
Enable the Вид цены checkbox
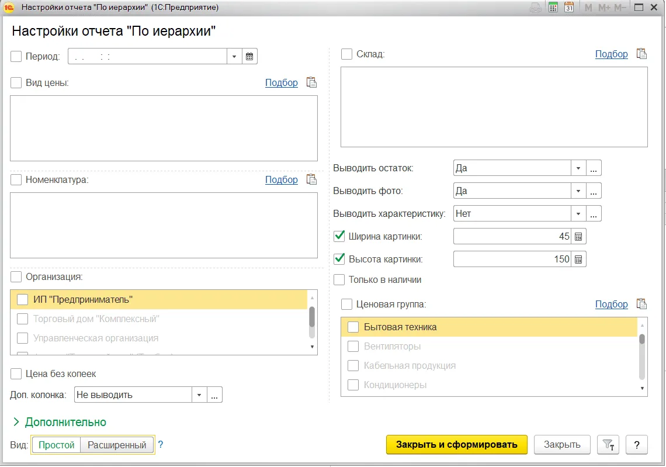[x=16, y=82]
